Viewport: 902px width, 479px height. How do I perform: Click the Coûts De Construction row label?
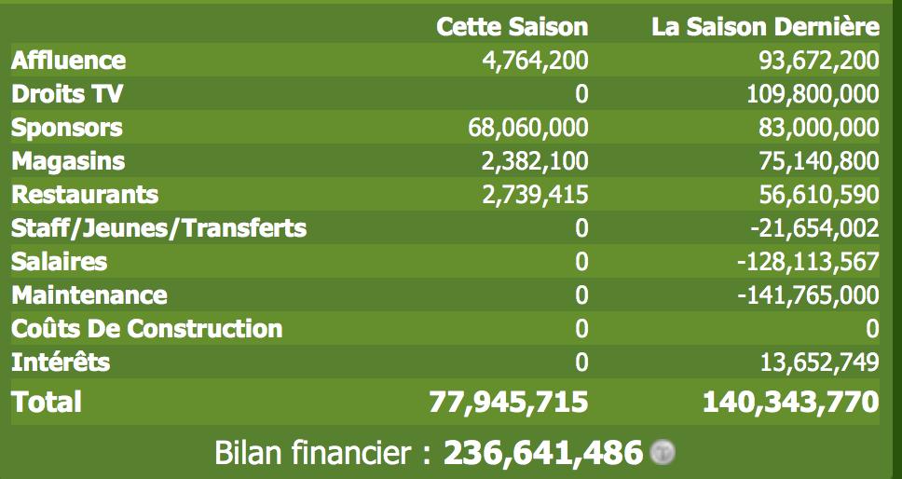[146, 328]
